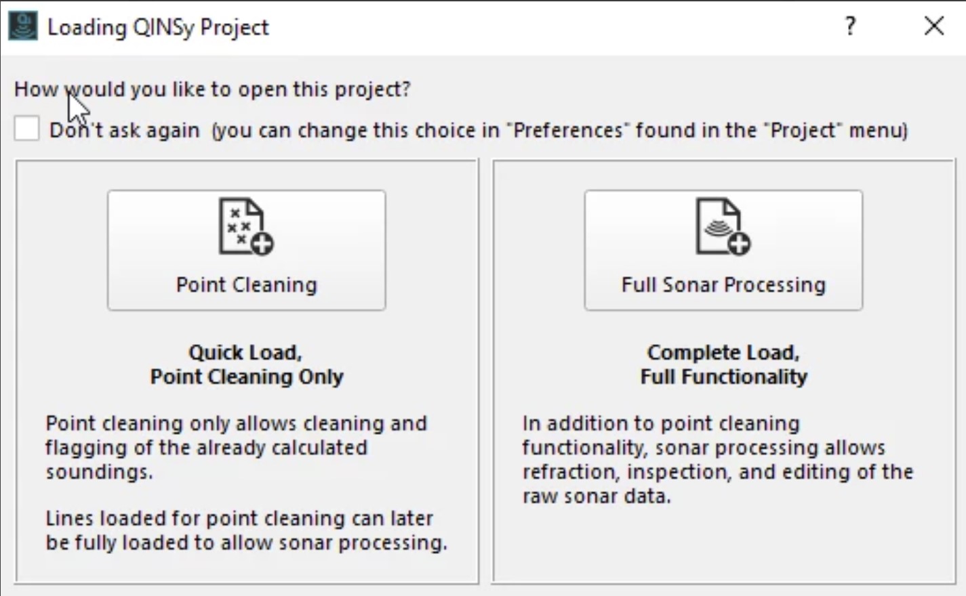Click the "Don't ask again" label text
This screenshot has height=596, width=966.
125,130
